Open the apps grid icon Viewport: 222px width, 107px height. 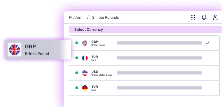193,17
